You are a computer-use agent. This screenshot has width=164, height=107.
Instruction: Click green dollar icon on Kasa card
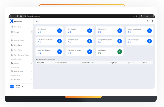point(119,52)
